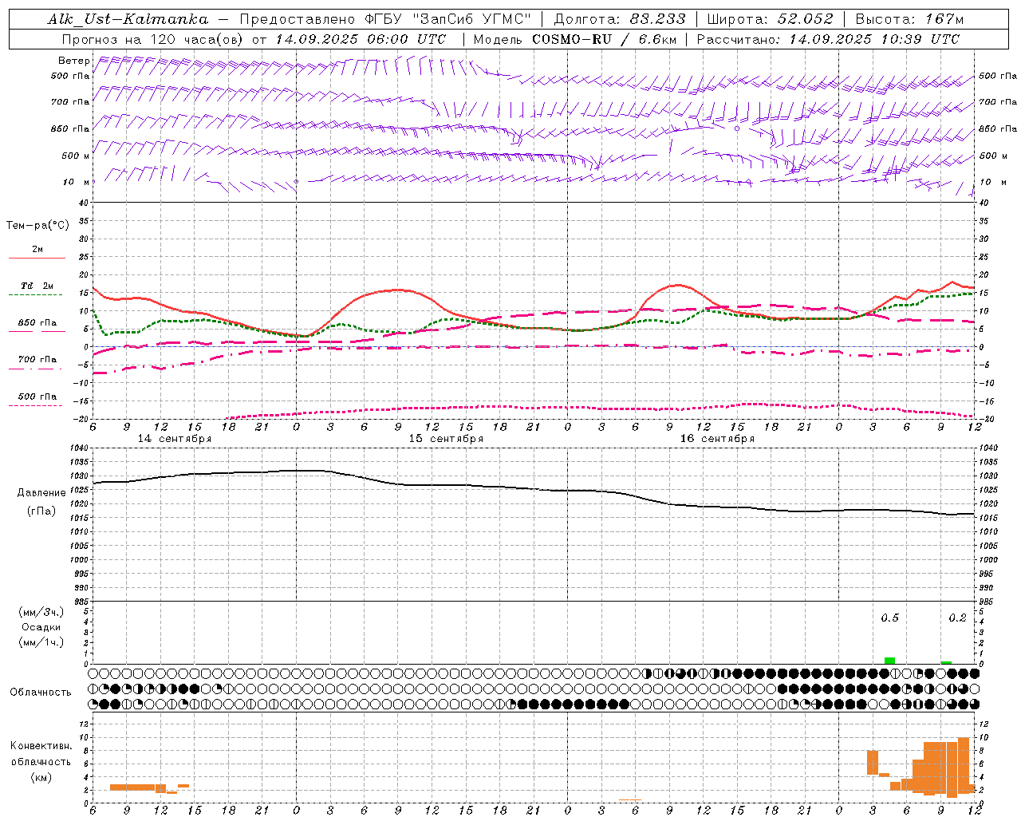Click the station name Alk_Ust-Kaimanka in the header
The height and width of the screenshot is (817, 1021).
point(128,19)
